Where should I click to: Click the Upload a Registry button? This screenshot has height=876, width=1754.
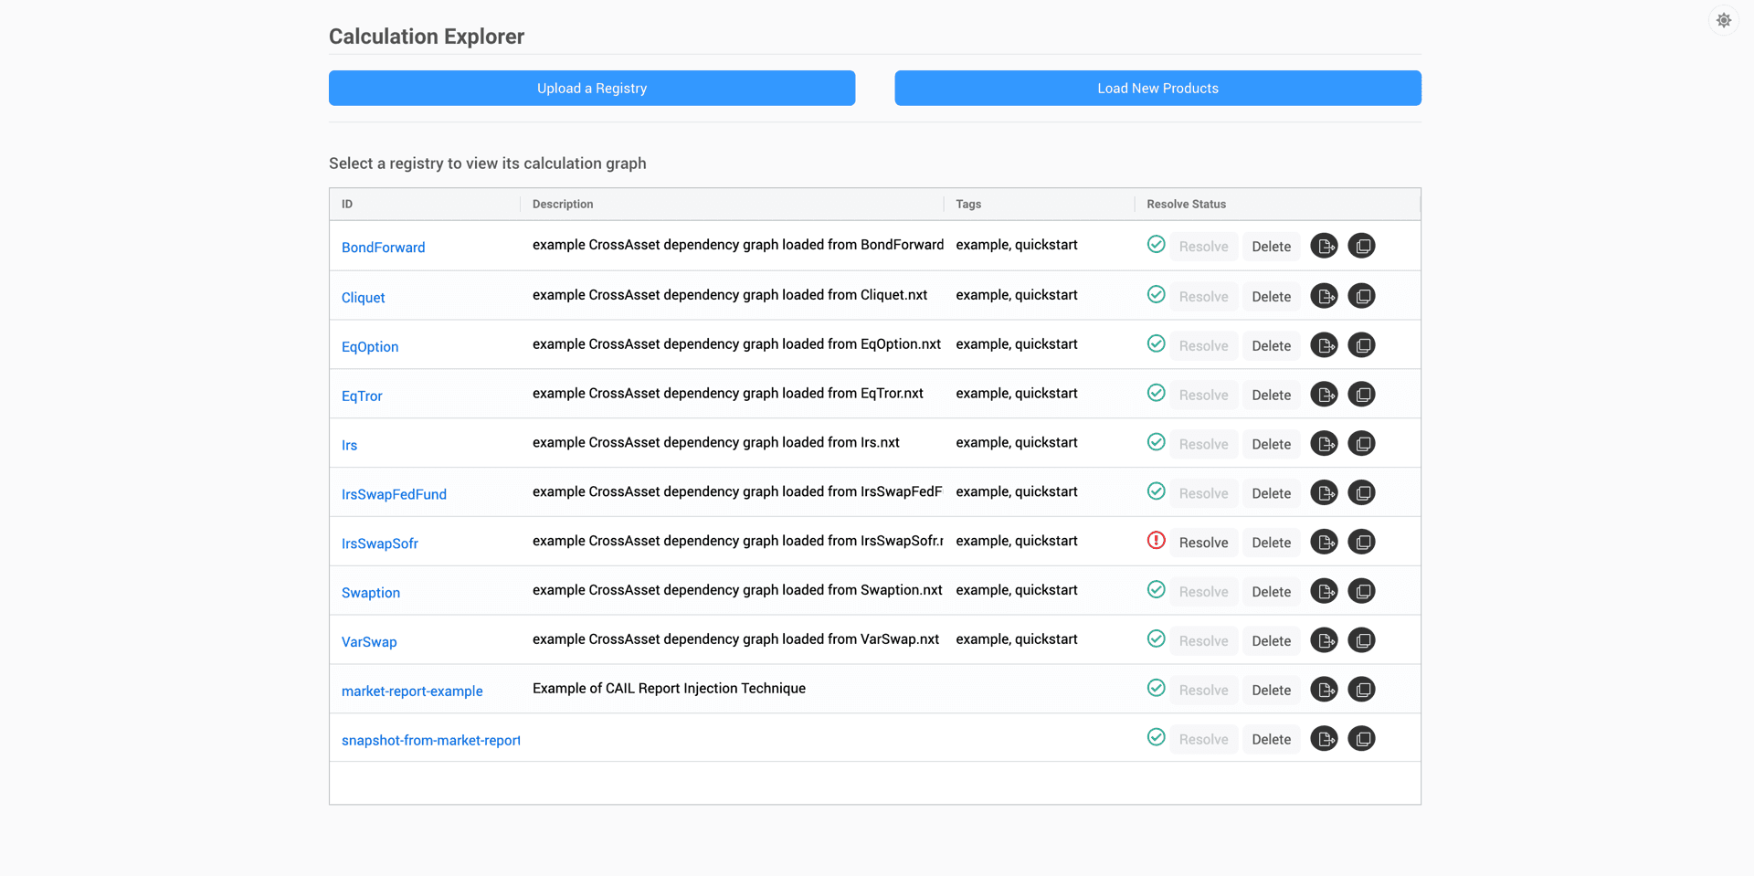(591, 88)
